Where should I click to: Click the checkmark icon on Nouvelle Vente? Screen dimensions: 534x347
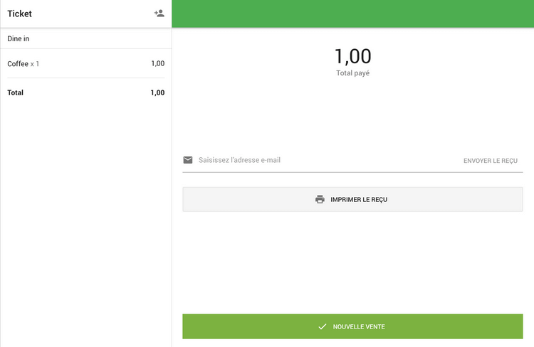tap(322, 326)
